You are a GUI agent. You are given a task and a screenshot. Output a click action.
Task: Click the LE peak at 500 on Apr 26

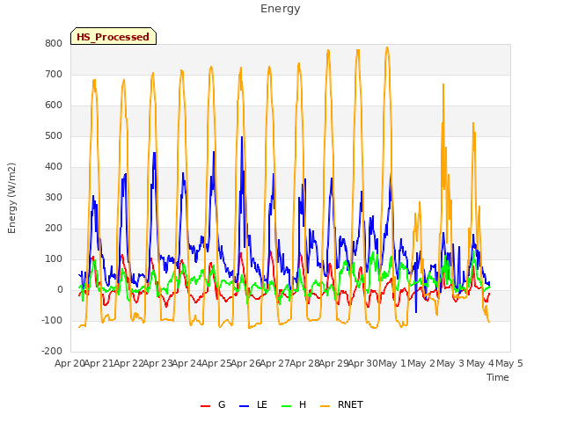(242, 137)
